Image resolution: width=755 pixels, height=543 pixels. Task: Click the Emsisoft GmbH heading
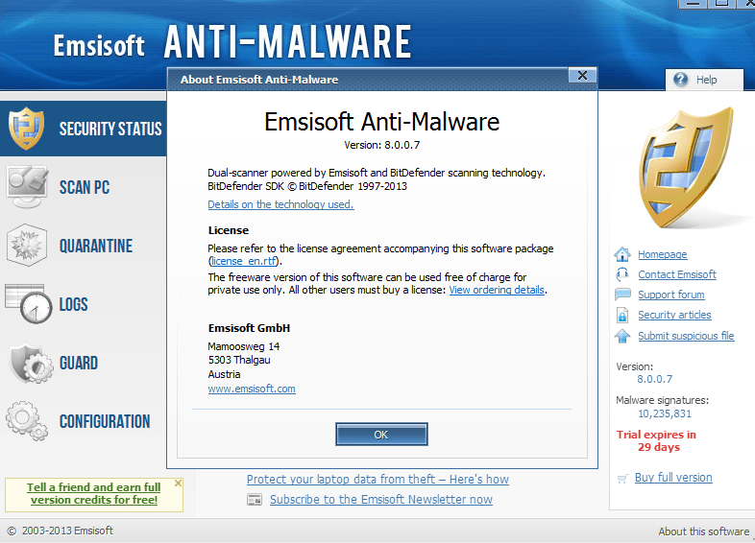[249, 328]
